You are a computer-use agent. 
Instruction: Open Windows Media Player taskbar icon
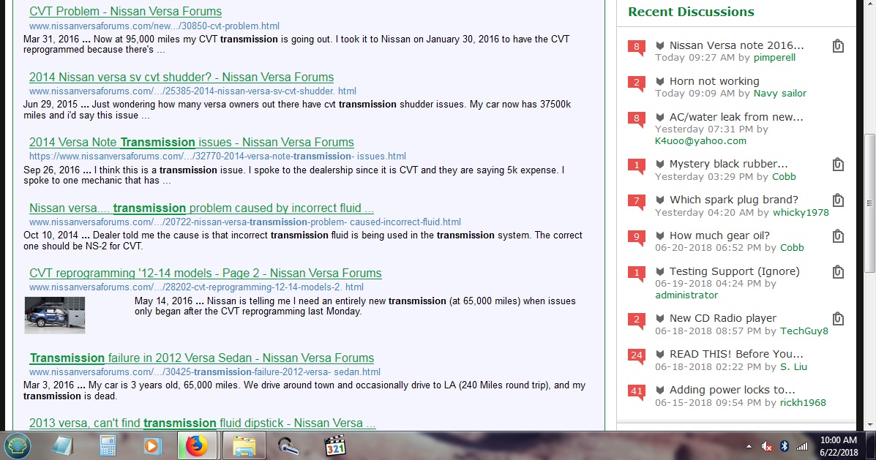tap(152, 446)
